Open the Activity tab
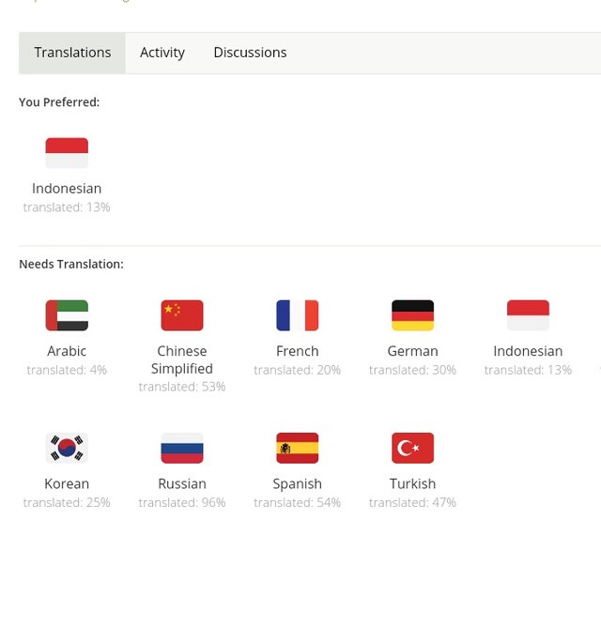 click(162, 53)
